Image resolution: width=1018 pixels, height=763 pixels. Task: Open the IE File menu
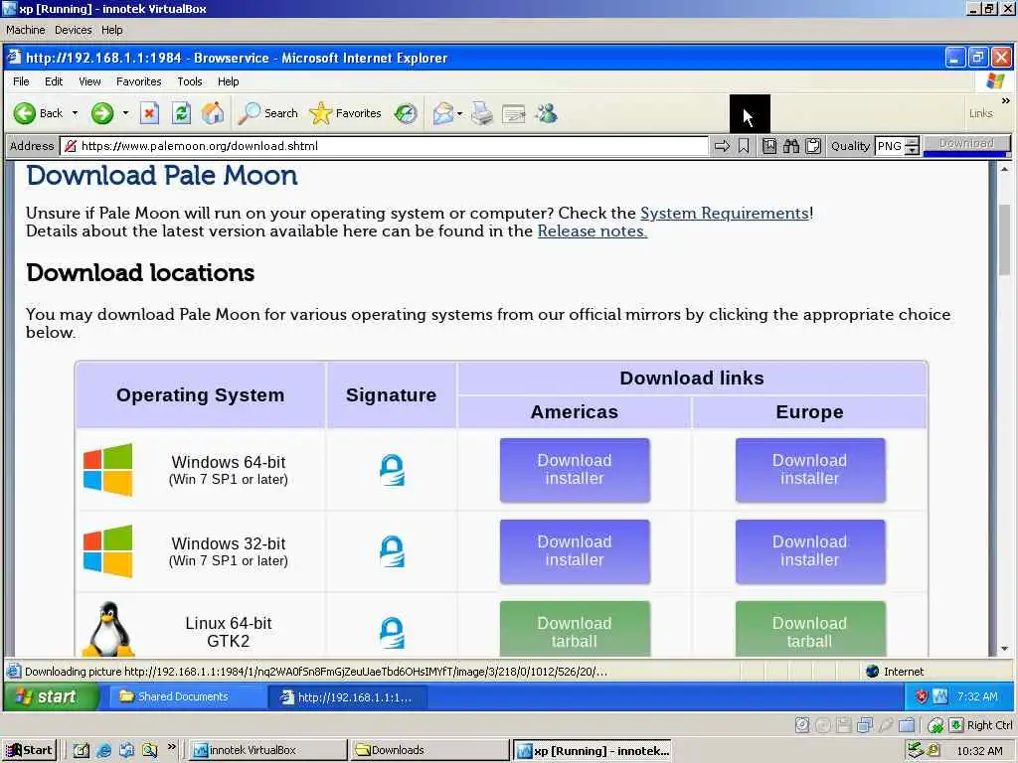coord(22,81)
